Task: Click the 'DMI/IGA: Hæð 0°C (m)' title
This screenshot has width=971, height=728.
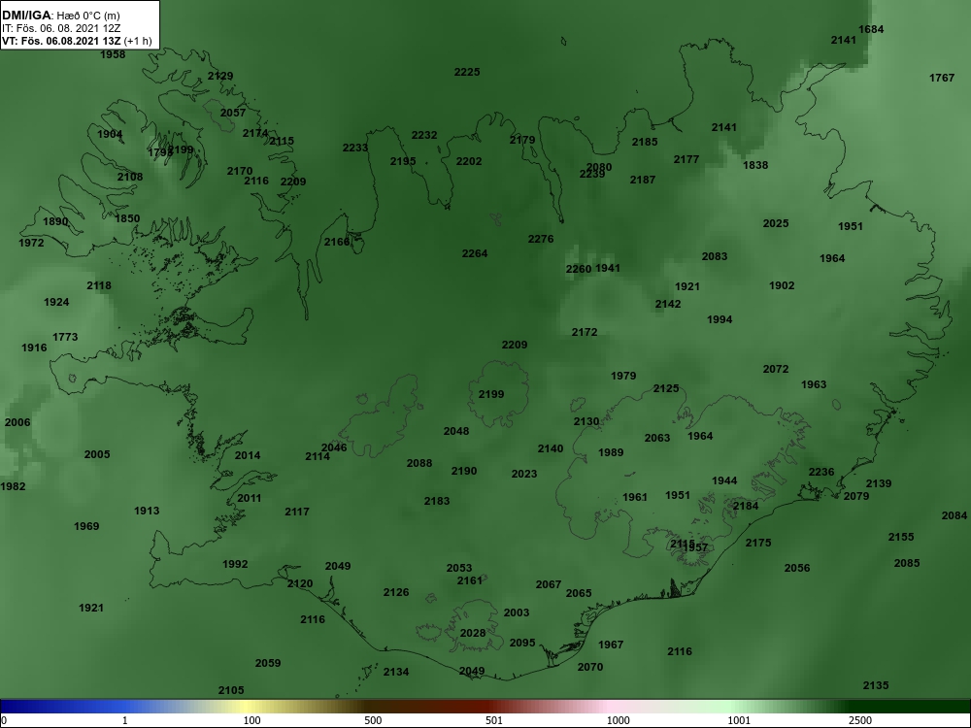Action: pos(60,16)
